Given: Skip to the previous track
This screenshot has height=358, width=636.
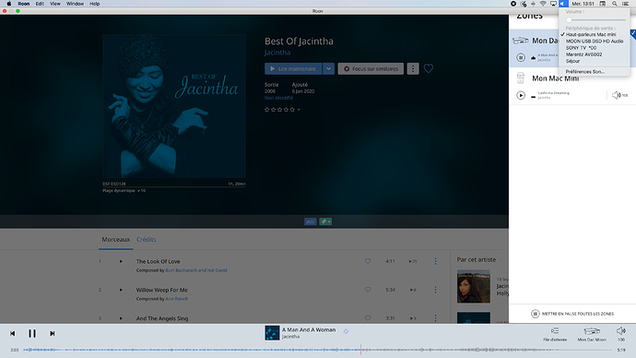Looking at the screenshot, I should (13, 333).
